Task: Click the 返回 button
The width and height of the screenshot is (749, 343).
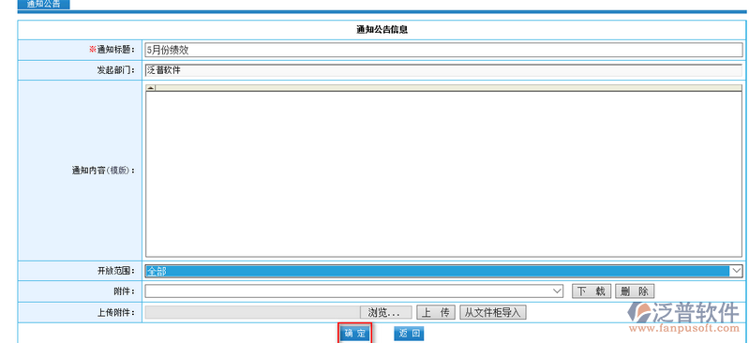Action: 409,334
